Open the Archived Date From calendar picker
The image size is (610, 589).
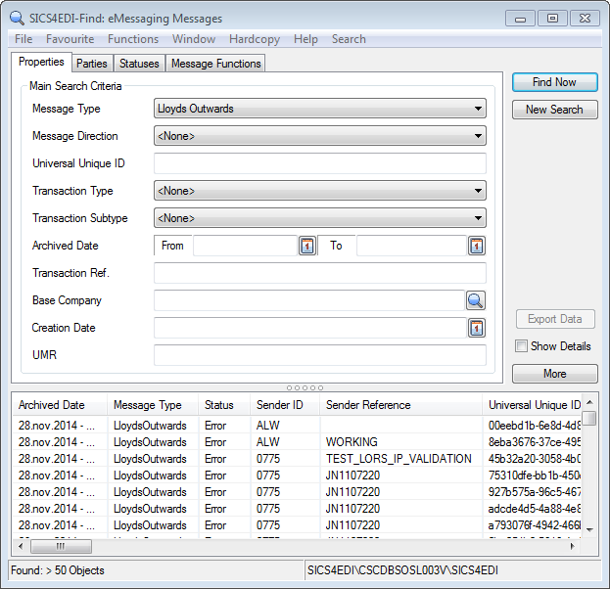306,246
